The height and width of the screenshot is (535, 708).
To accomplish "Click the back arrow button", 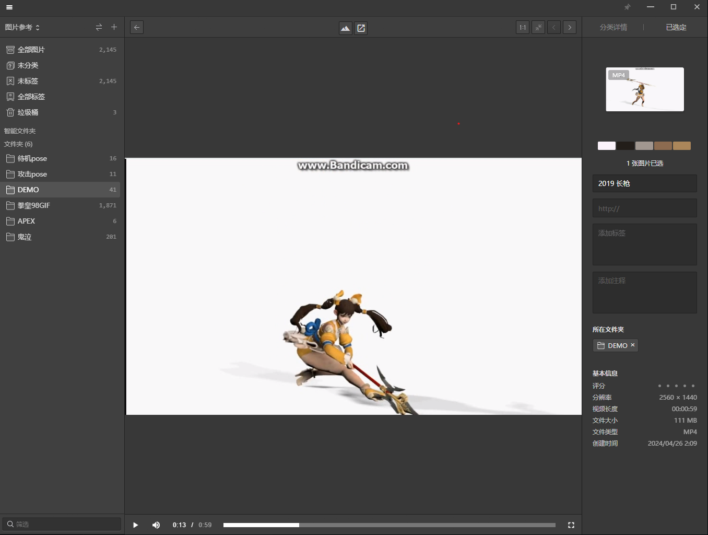I will (137, 28).
